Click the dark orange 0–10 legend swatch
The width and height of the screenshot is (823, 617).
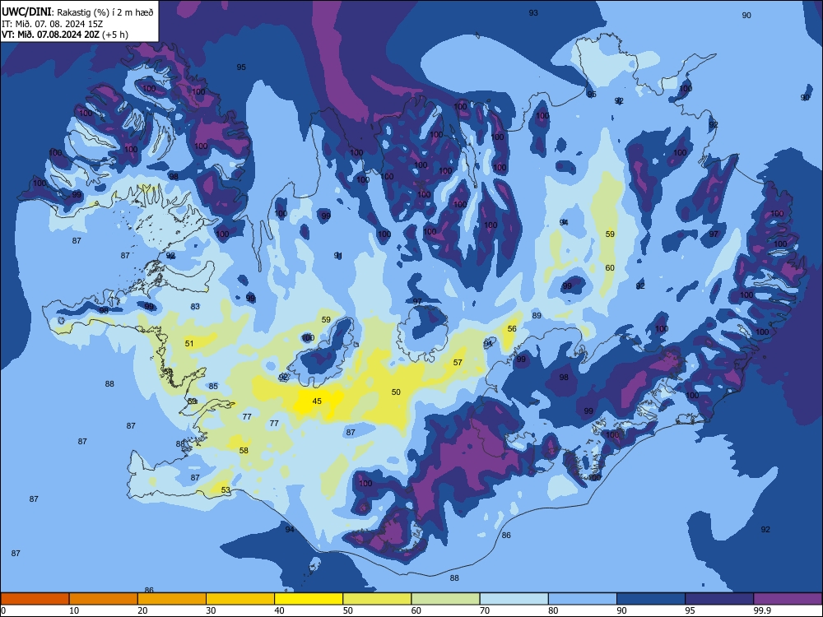coord(35,599)
